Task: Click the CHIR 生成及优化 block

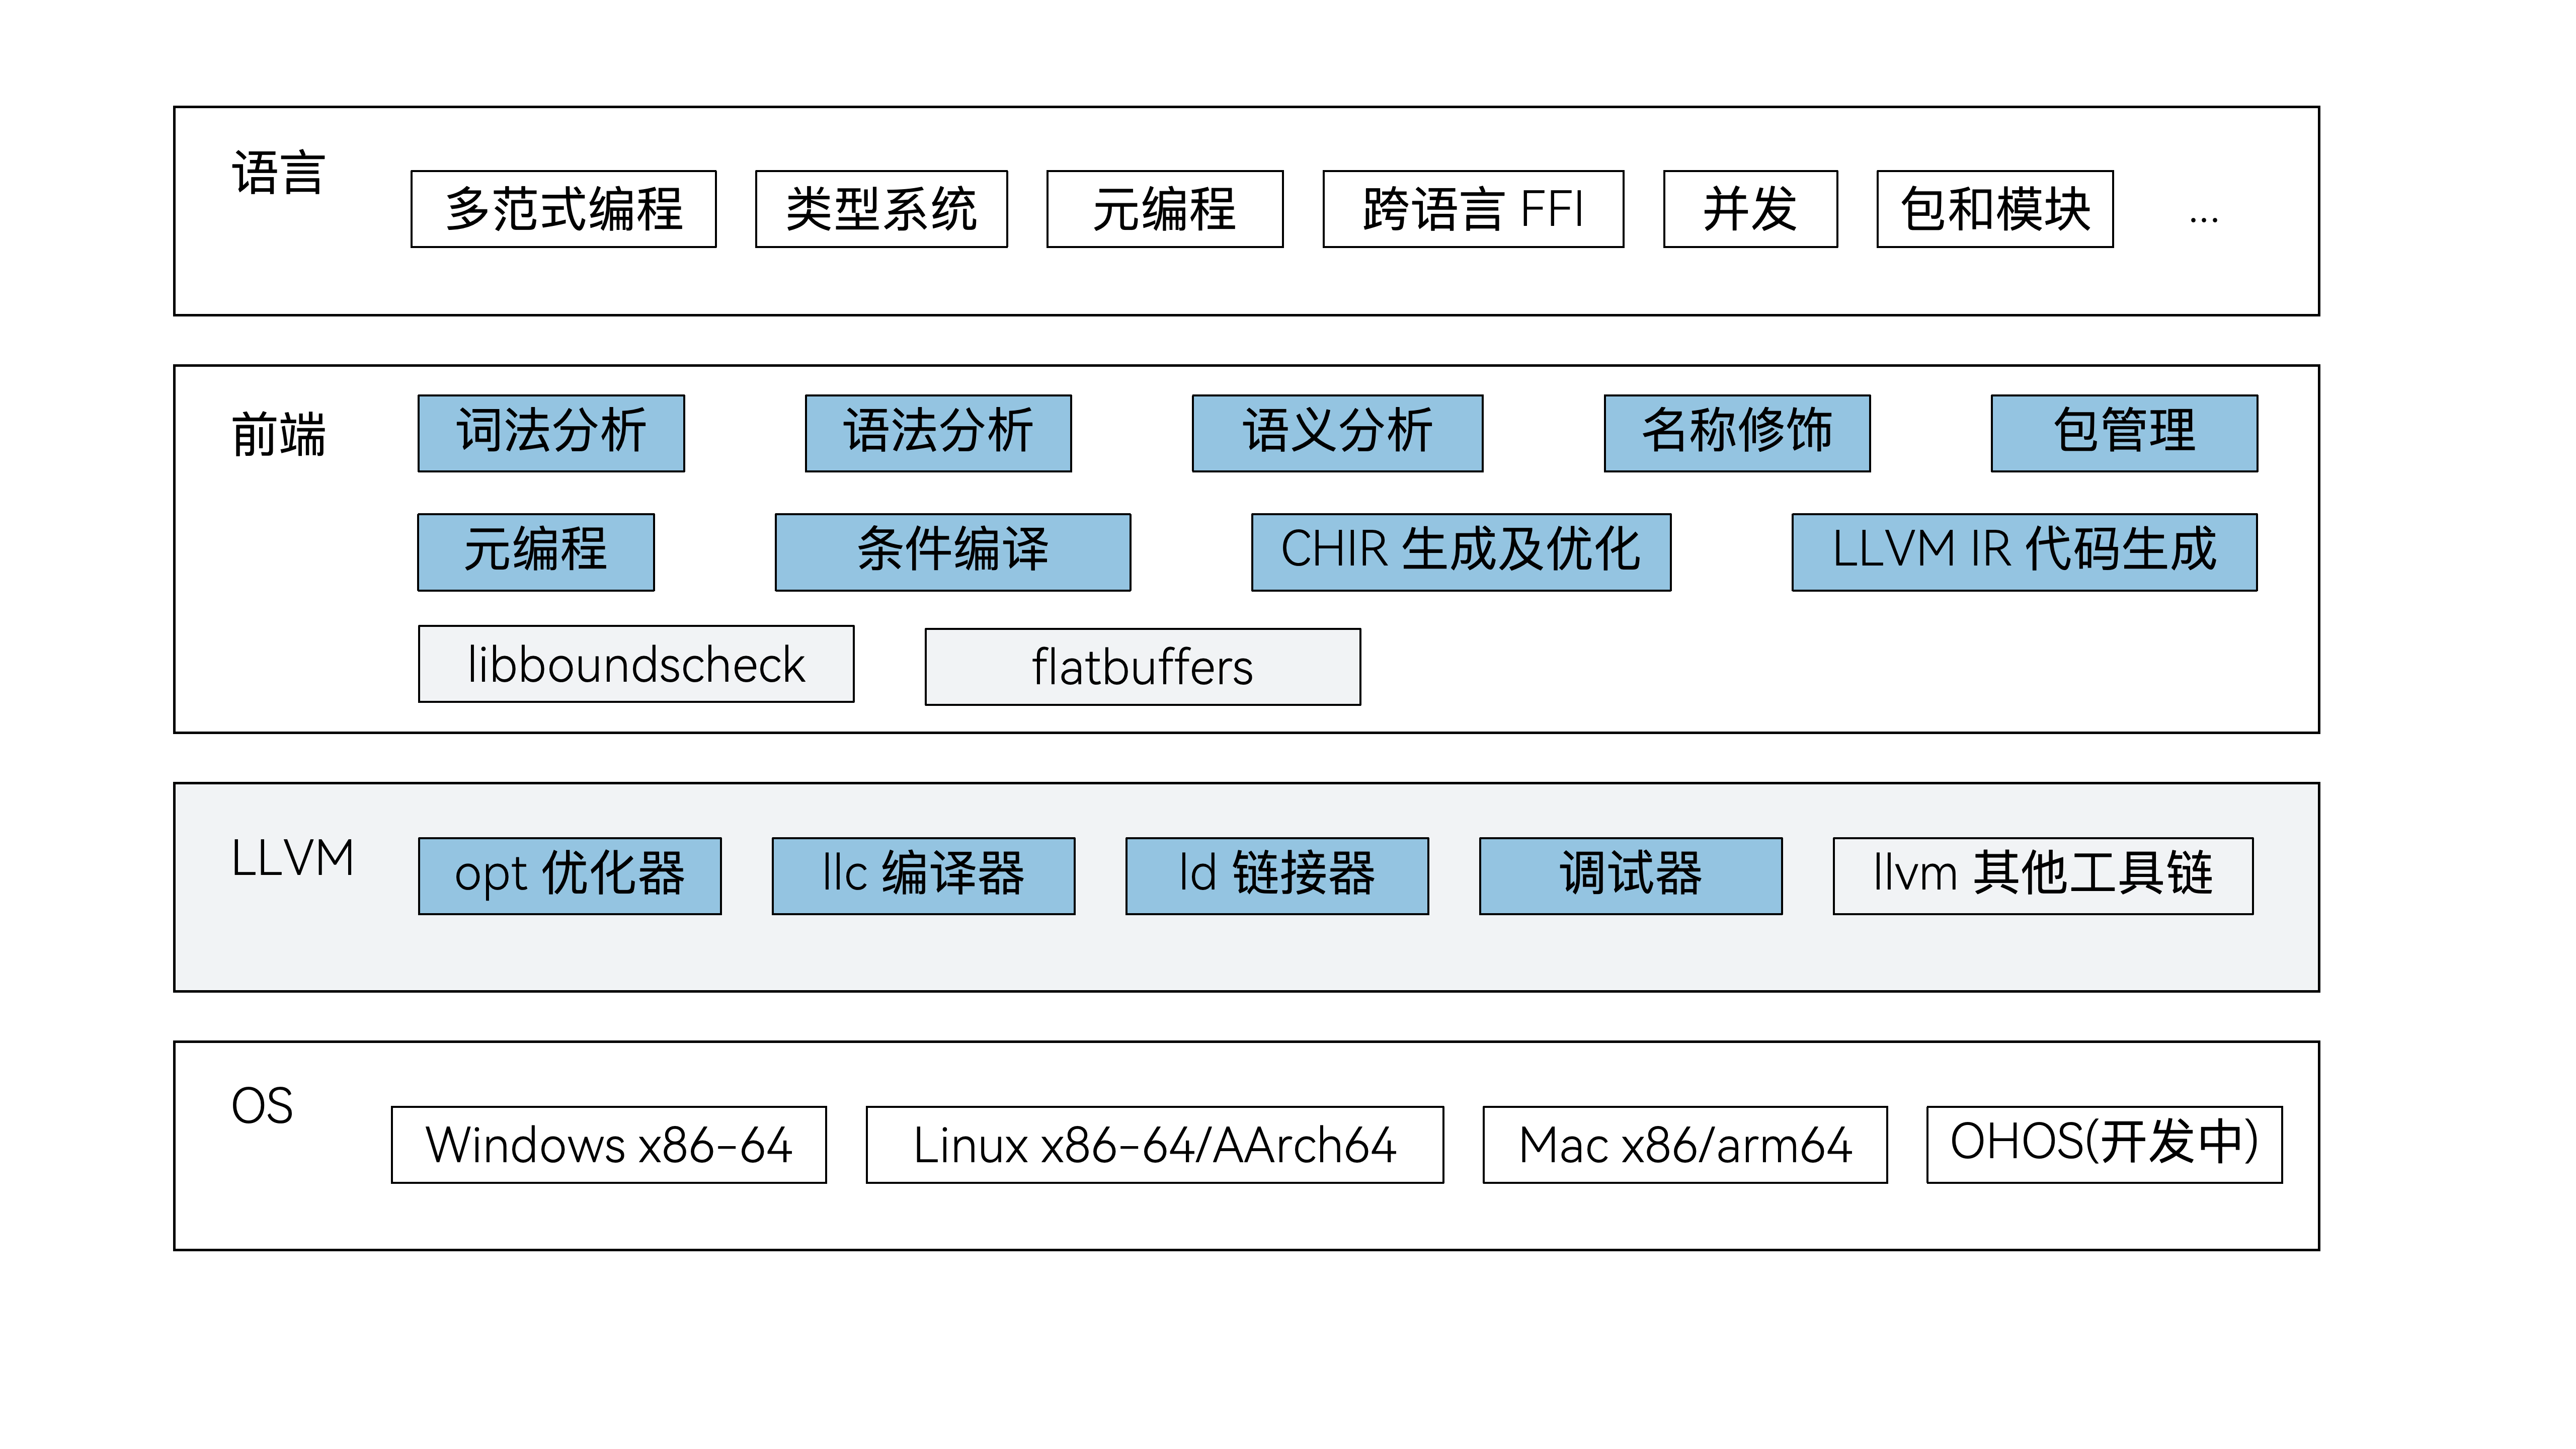Action: (x=1461, y=552)
